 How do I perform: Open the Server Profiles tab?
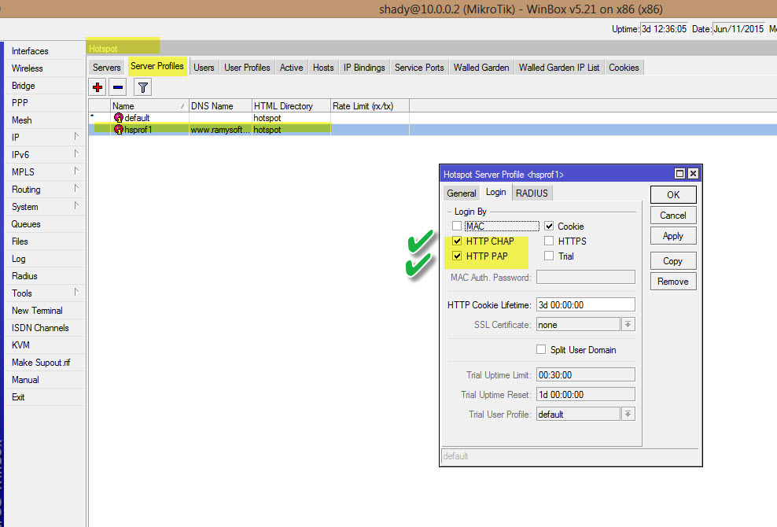pyautogui.click(x=157, y=66)
